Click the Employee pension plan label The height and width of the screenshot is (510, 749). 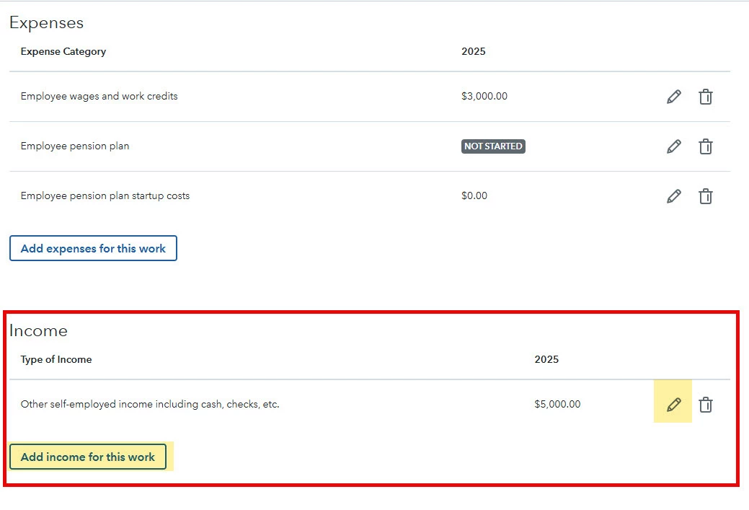pos(75,146)
